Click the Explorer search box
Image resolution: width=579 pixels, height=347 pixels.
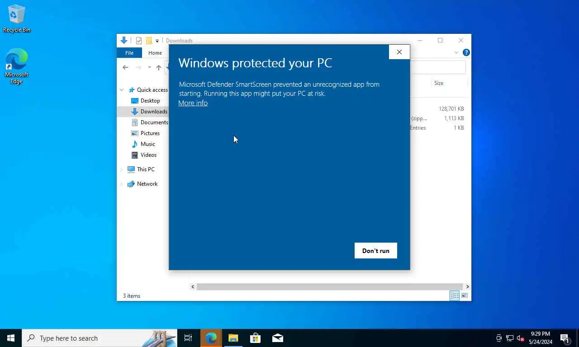tap(438, 67)
